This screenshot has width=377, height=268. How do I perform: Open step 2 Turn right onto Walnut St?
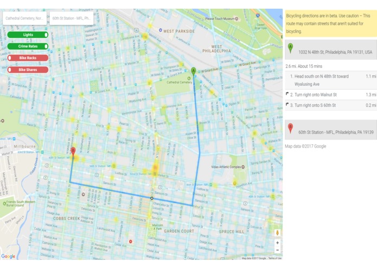pos(331,95)
